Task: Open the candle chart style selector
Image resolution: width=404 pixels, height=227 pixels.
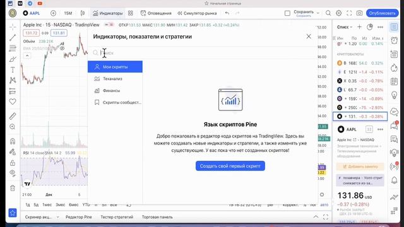Action: click(x=83, y=13)
